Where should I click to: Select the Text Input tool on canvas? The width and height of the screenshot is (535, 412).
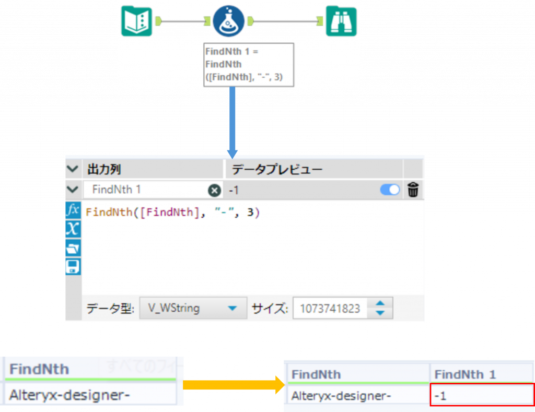137,21
